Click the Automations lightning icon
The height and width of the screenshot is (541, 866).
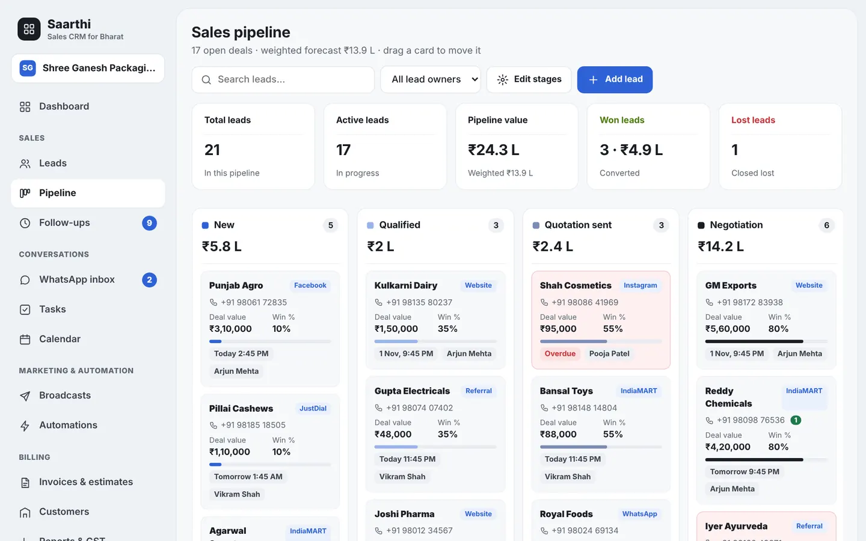25,426
